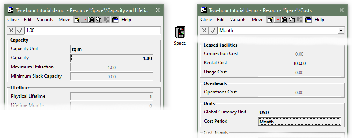
Task: Click the Connection Cost field
Action: (300, 54)
